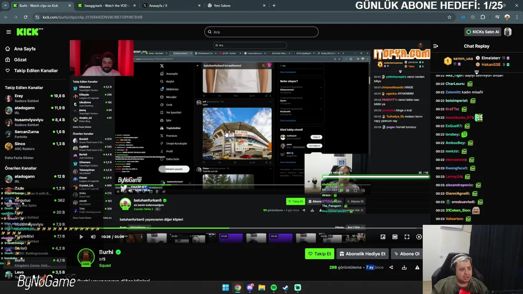Open Burhi's live channel avatar

click(86, 257)
